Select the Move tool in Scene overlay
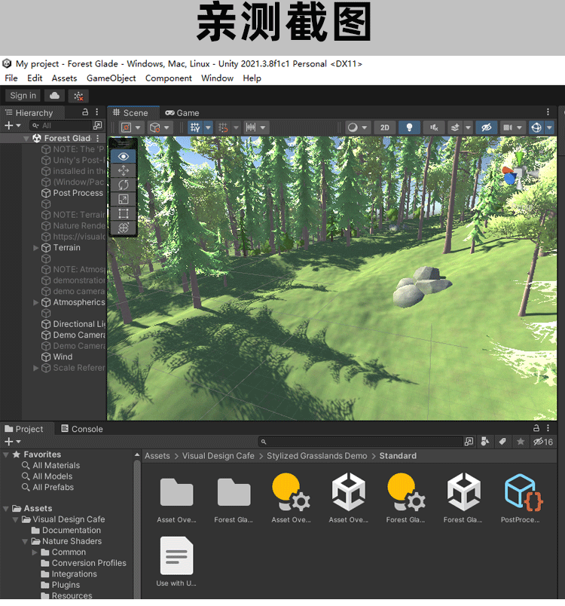565x606 pixels. point(124,170)
